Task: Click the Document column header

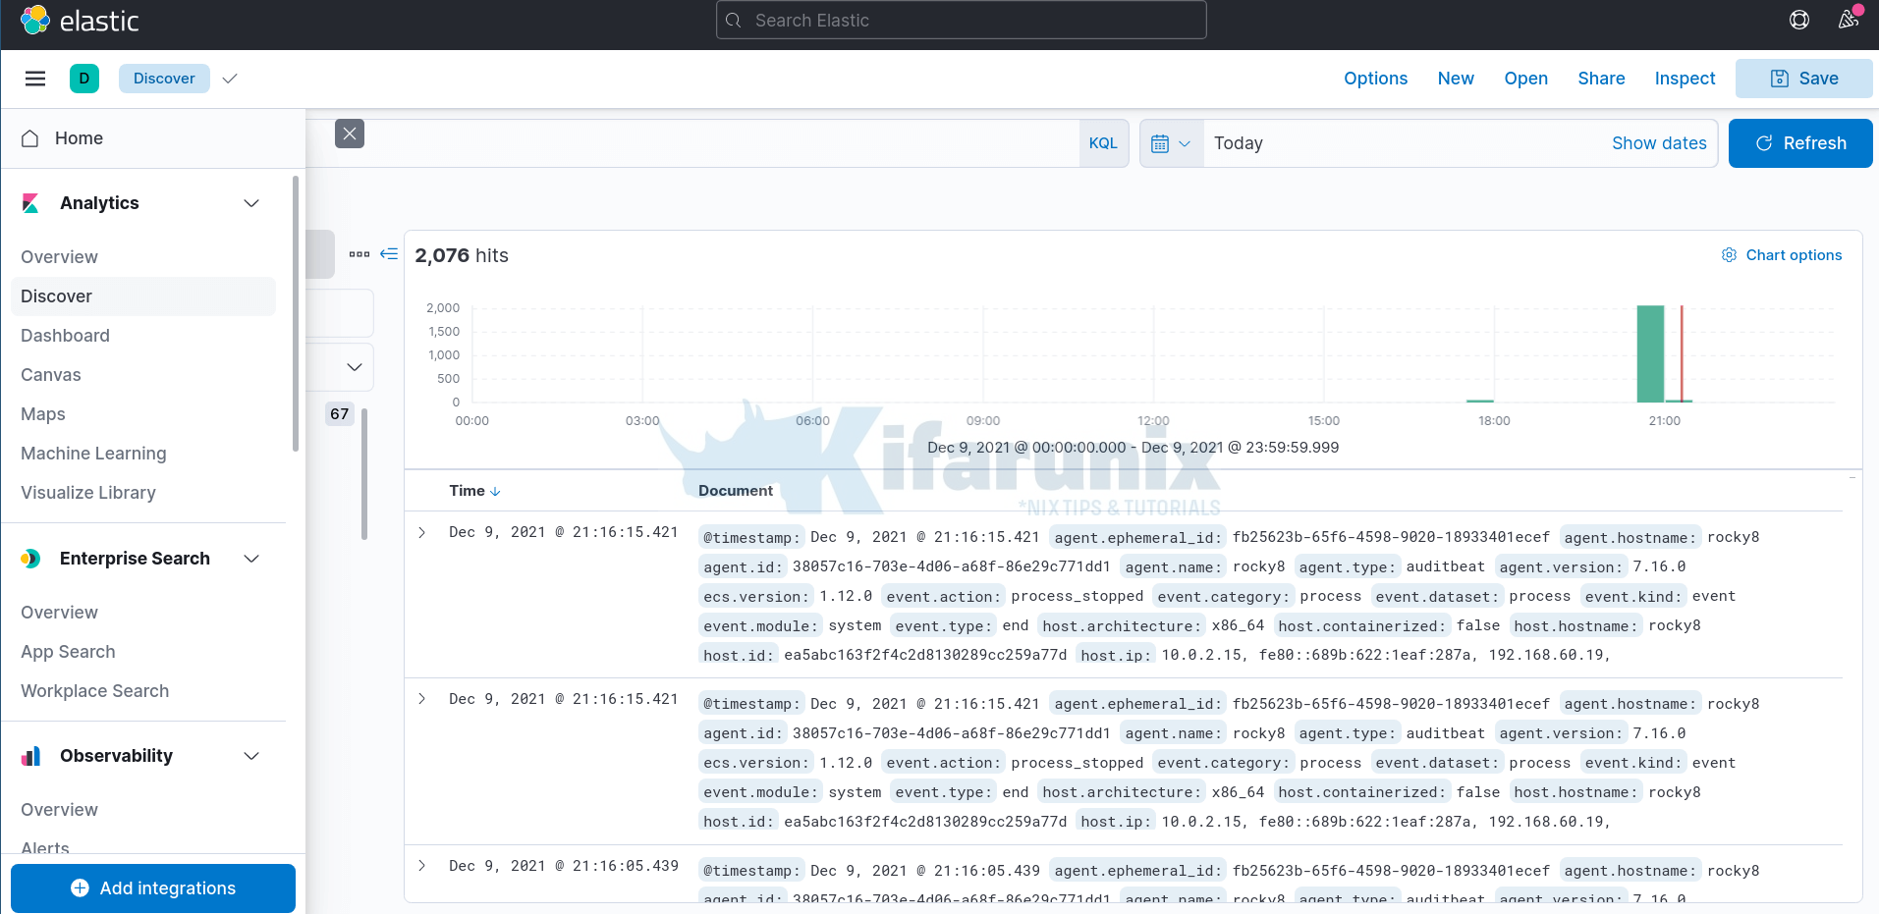Action: point(736,491)
